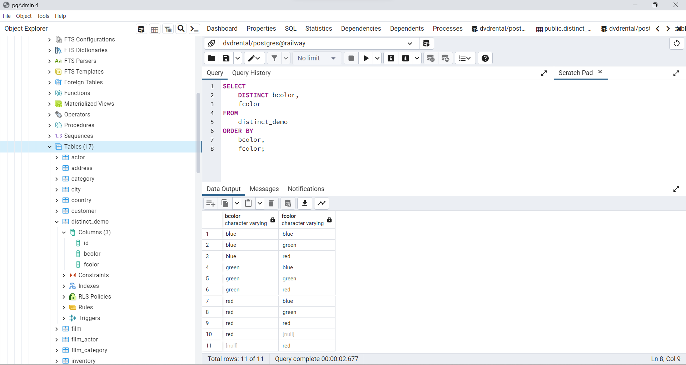686x365 pixels.
Task: Expand the actor table node
Action: coord(57,157)
